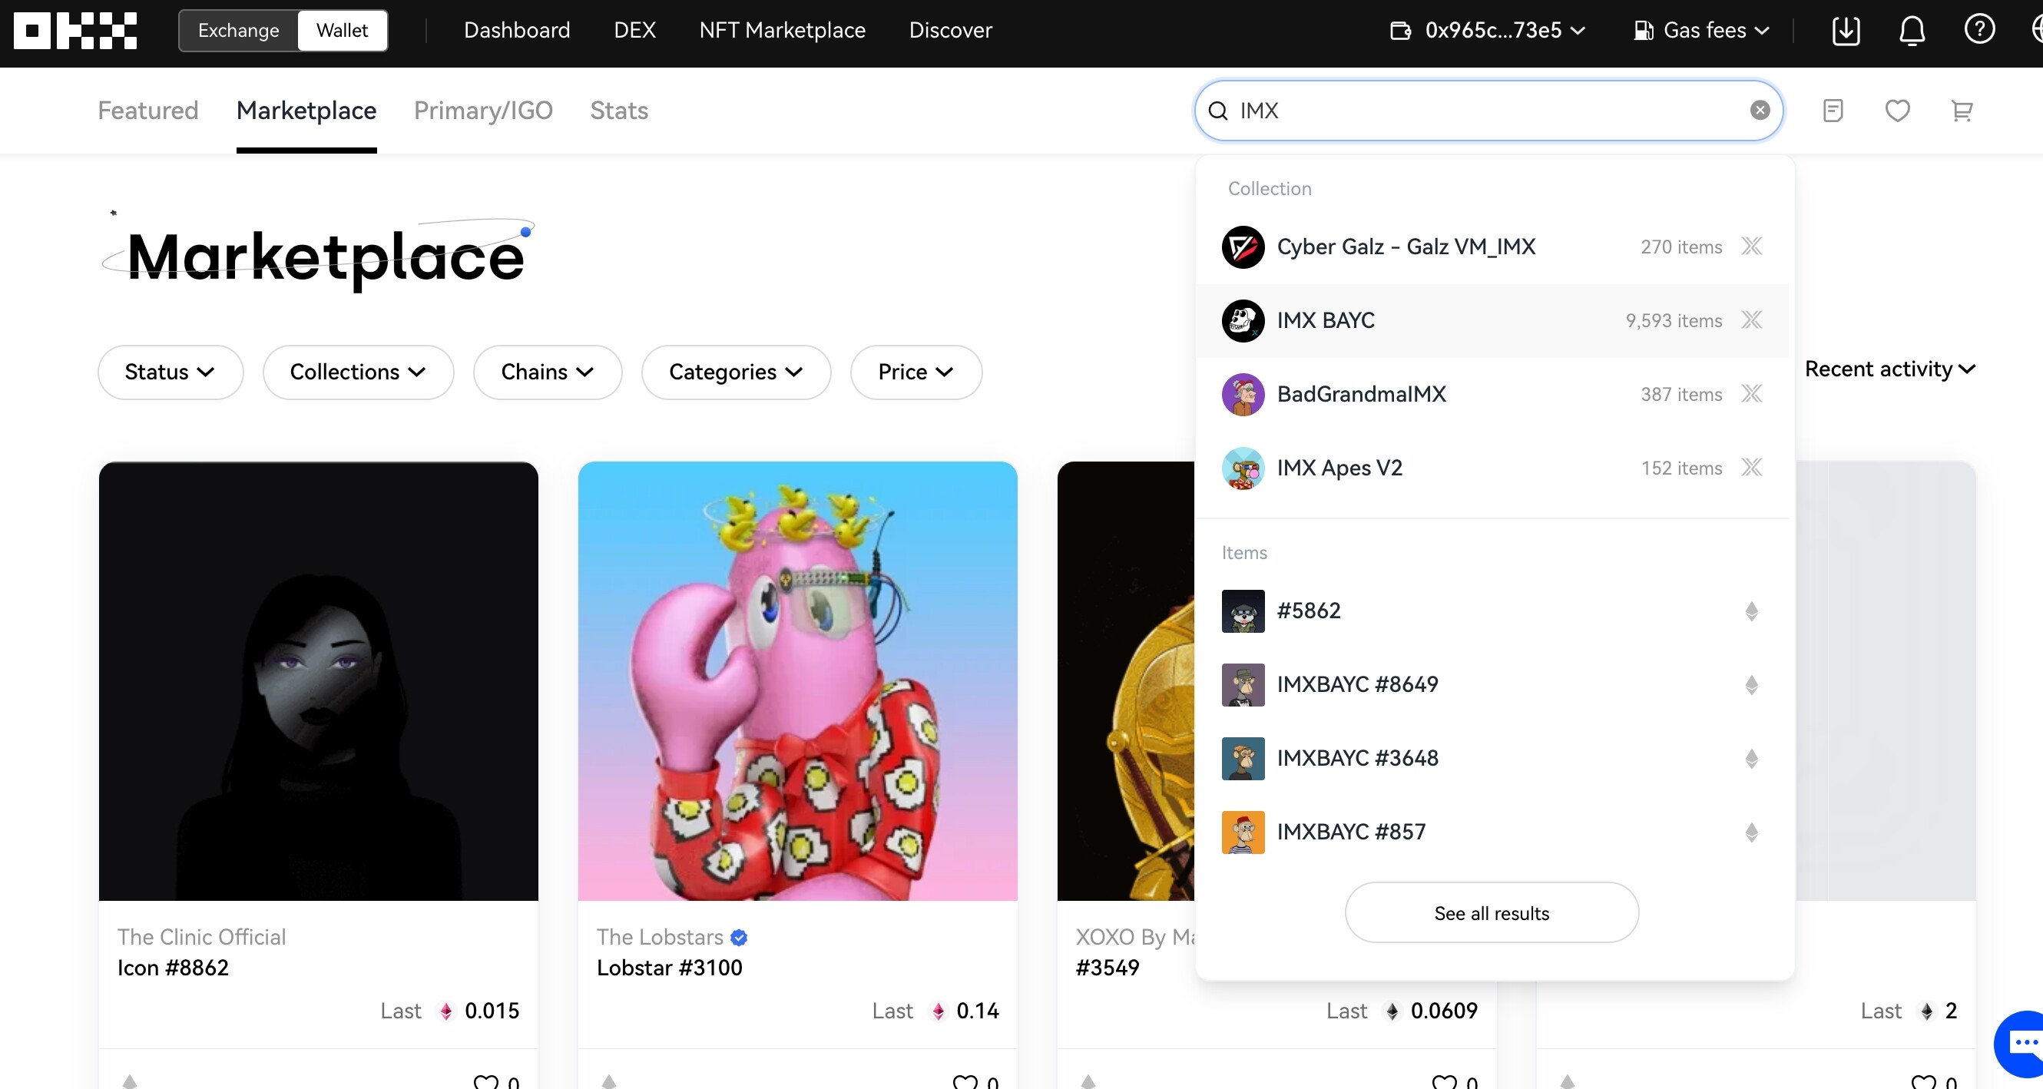Switch to Wallet mode
The height and width of the screenshot is (1089, 2043).
point(342,30)
